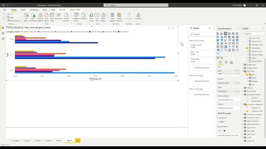
Task: Create a Quick measure
Action: tap(119, 17)
